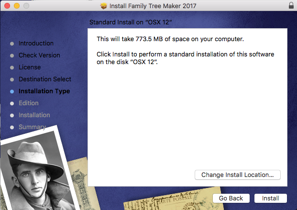Click the bullet beside License
The height and width of the screenshot is (210, 297).
pyautogui.click(x=12, y=67)
